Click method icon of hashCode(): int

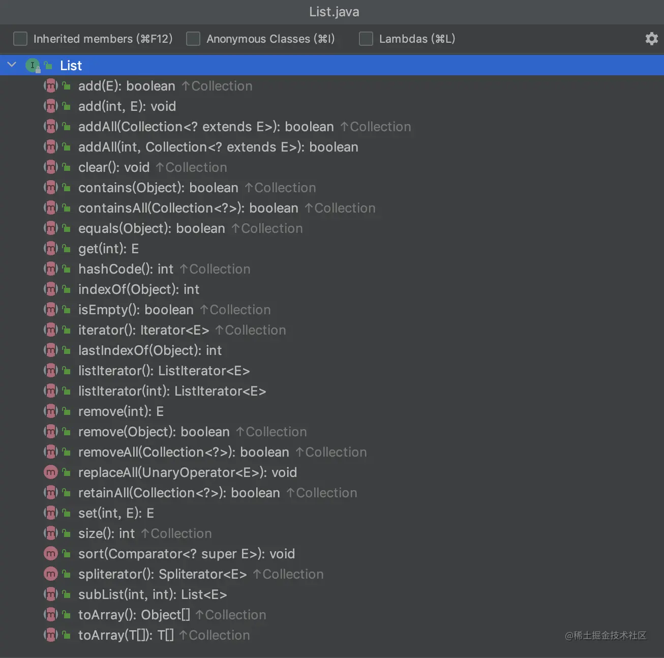(x=51, y=268)
